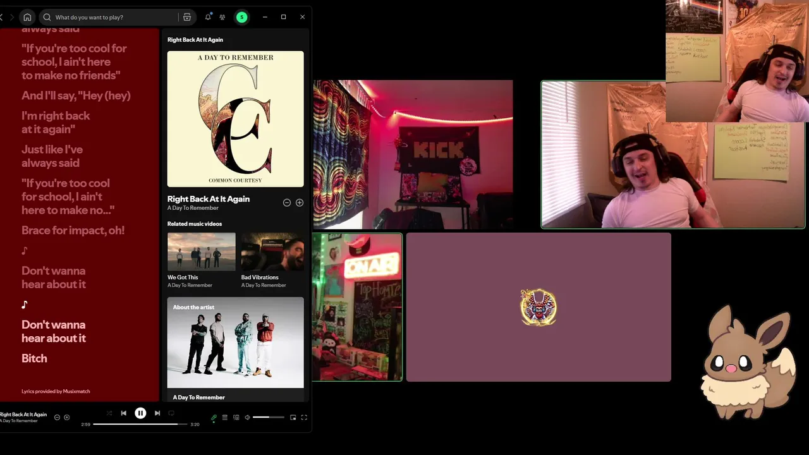Click the song title in the bottom player bar
The height and width of the screenshot is (455, 809).
point(23,415)
